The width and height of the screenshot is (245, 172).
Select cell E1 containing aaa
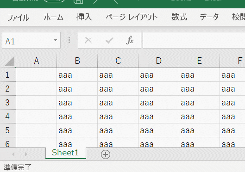pos(200,75)
